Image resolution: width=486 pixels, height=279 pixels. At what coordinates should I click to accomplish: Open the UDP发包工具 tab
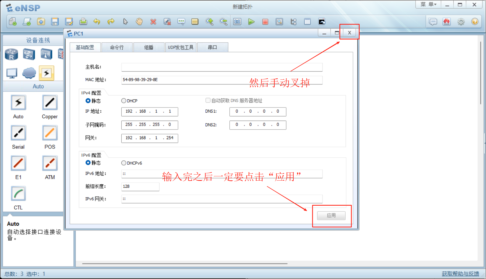(181, 47)
